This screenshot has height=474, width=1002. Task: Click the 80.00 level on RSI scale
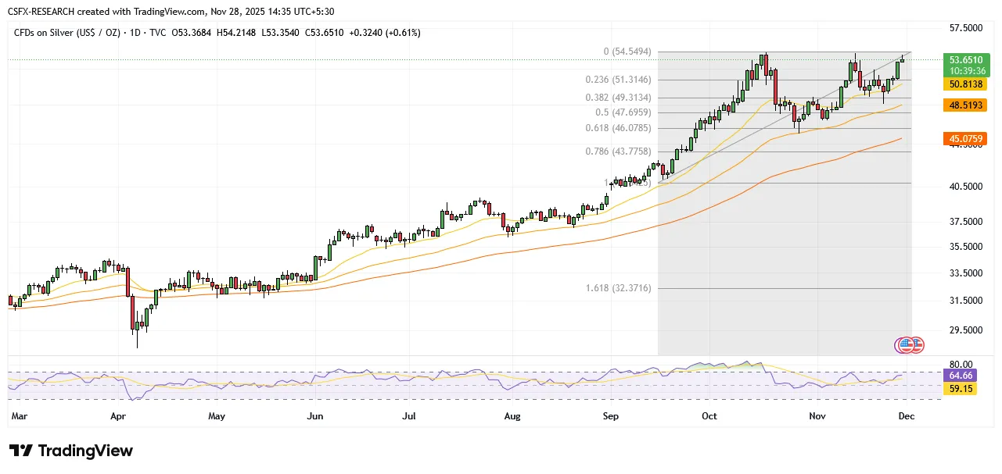click(x=961, y=364)
